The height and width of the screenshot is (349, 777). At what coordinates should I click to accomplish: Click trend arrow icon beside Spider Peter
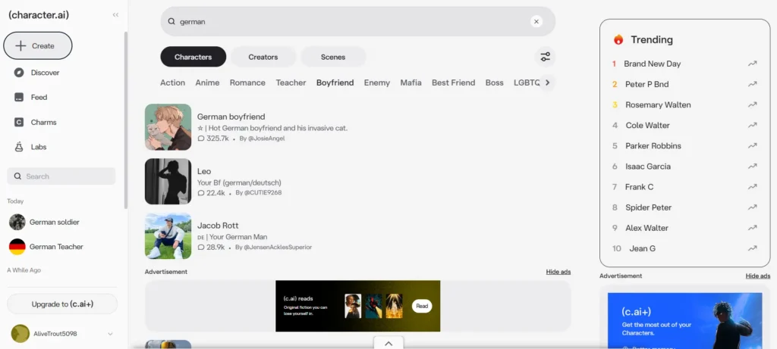(x=753, y=207)
